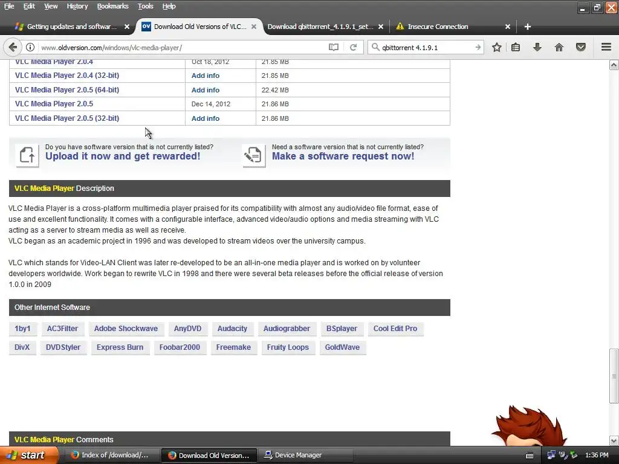Open the GoldWave software link

[x=342, y=347]
